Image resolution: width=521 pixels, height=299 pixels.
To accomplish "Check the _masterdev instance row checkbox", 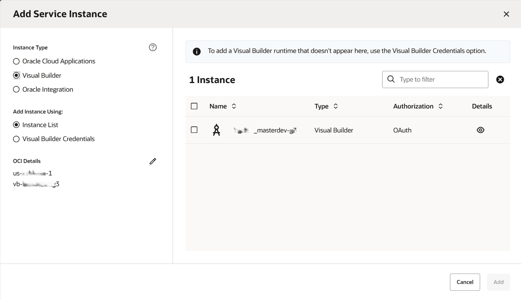I will (194, 130).
